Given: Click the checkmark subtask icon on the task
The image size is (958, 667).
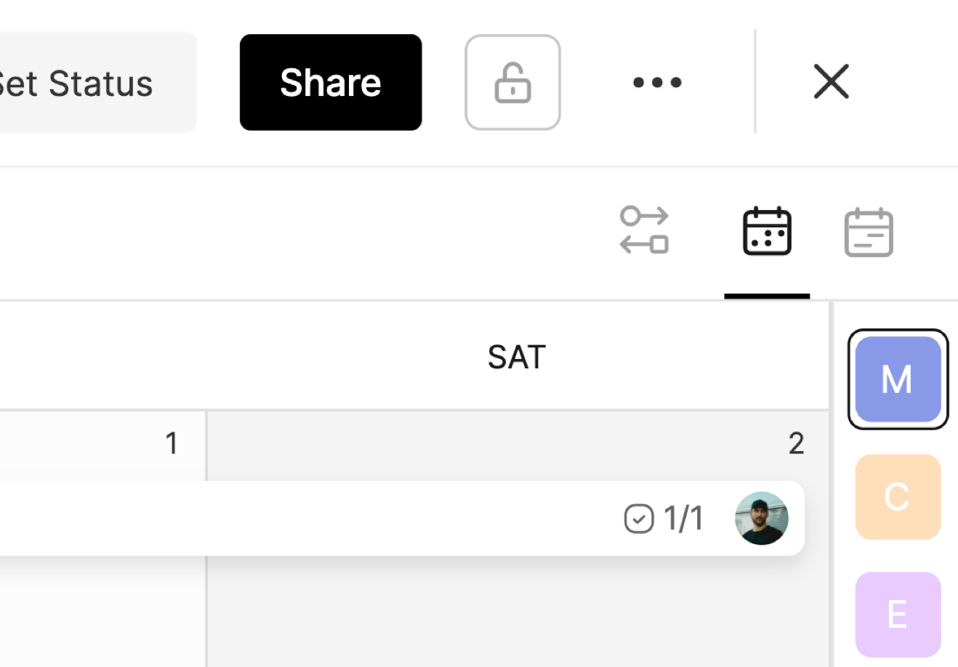Looking at the screenshot, I should (639, 519).
